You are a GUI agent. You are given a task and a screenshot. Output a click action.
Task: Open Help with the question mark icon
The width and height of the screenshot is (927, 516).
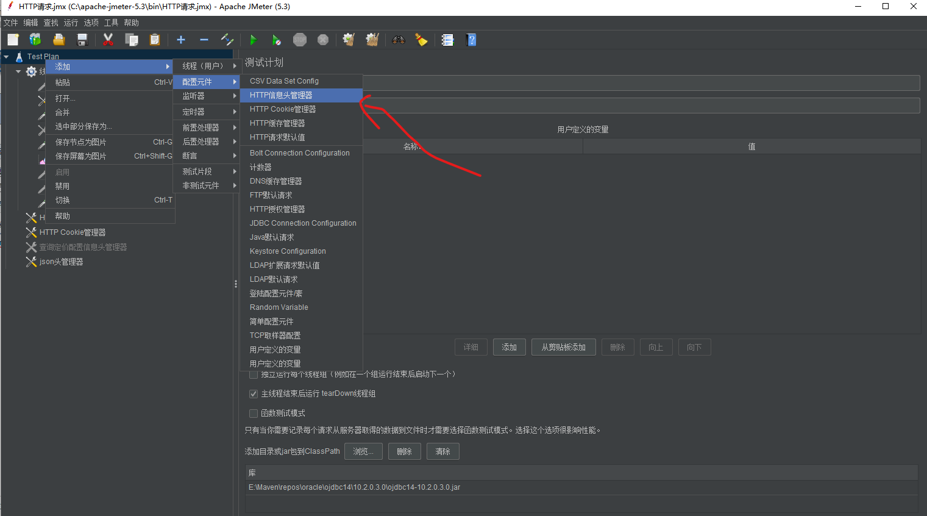(x=471, y=40)
